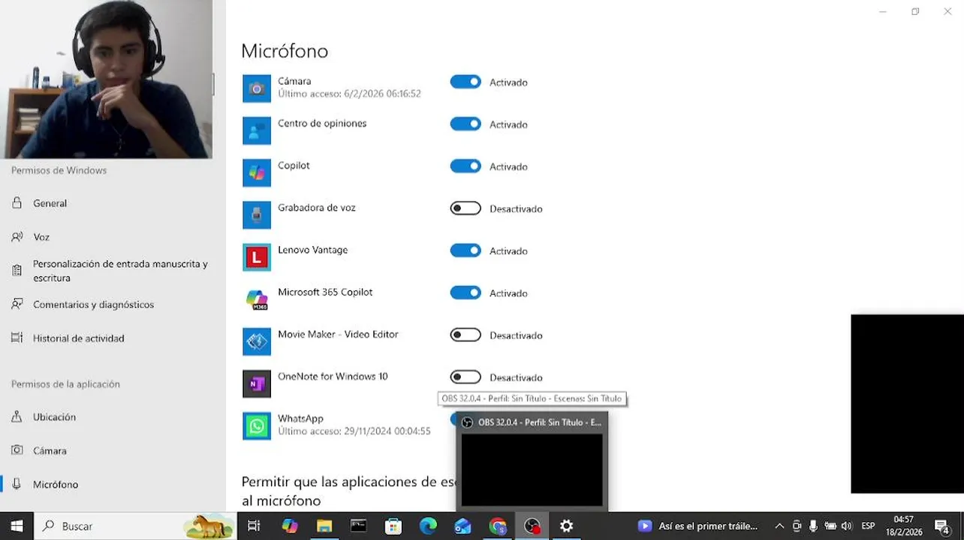Viewport: 964px width, 540px height.
Task: Click the horse illustration in the search box
Action: (209, 526)
